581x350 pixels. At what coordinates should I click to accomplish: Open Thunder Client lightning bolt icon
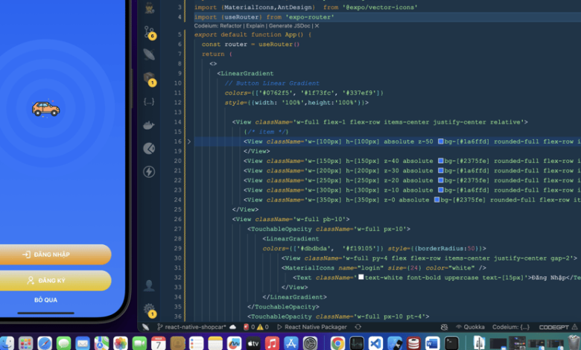149,172
